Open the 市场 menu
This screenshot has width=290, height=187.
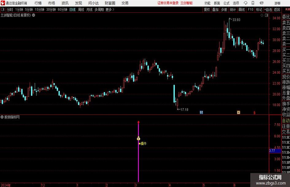pyautogui.click(x=52, y=3)
